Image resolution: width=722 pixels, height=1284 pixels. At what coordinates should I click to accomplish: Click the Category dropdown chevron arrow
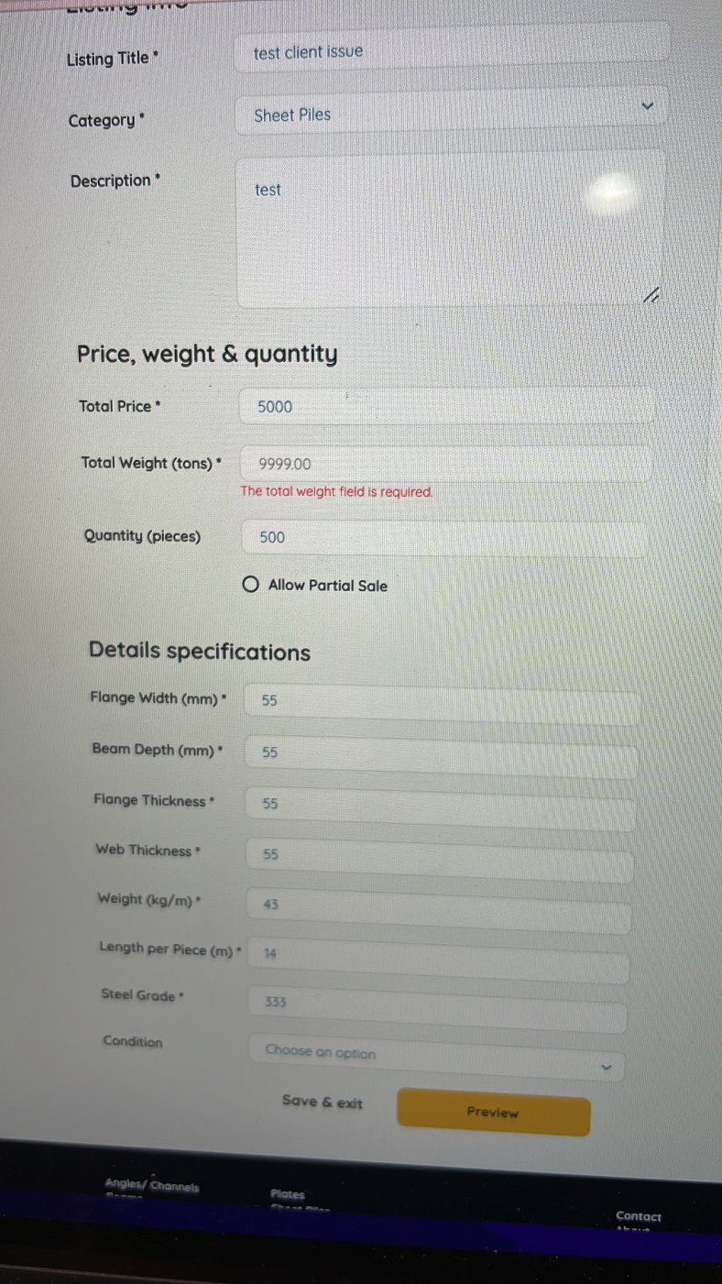pos(648,105)
